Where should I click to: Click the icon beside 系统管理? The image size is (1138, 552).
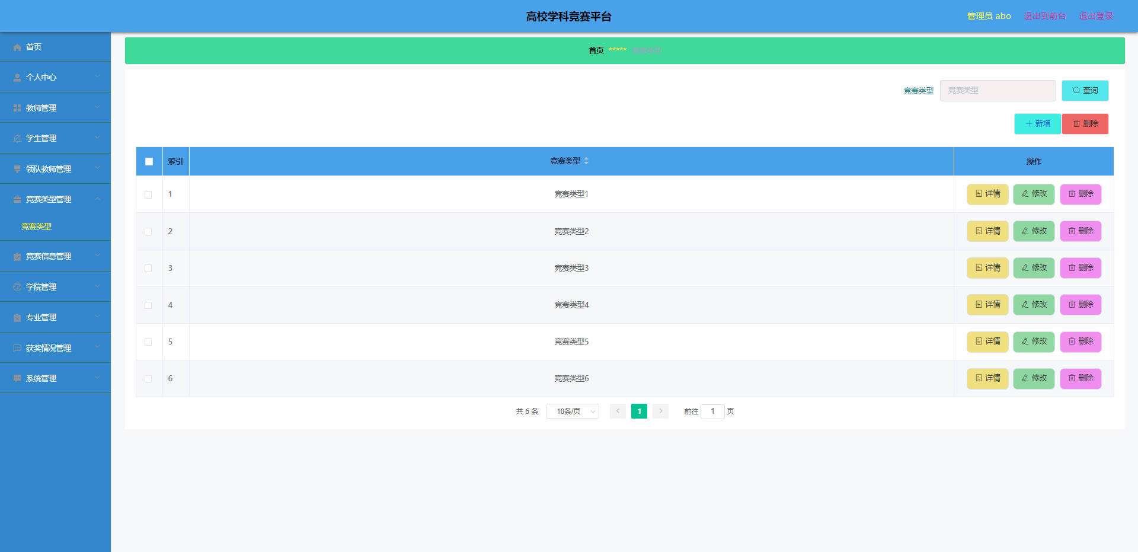click(17, 379)
